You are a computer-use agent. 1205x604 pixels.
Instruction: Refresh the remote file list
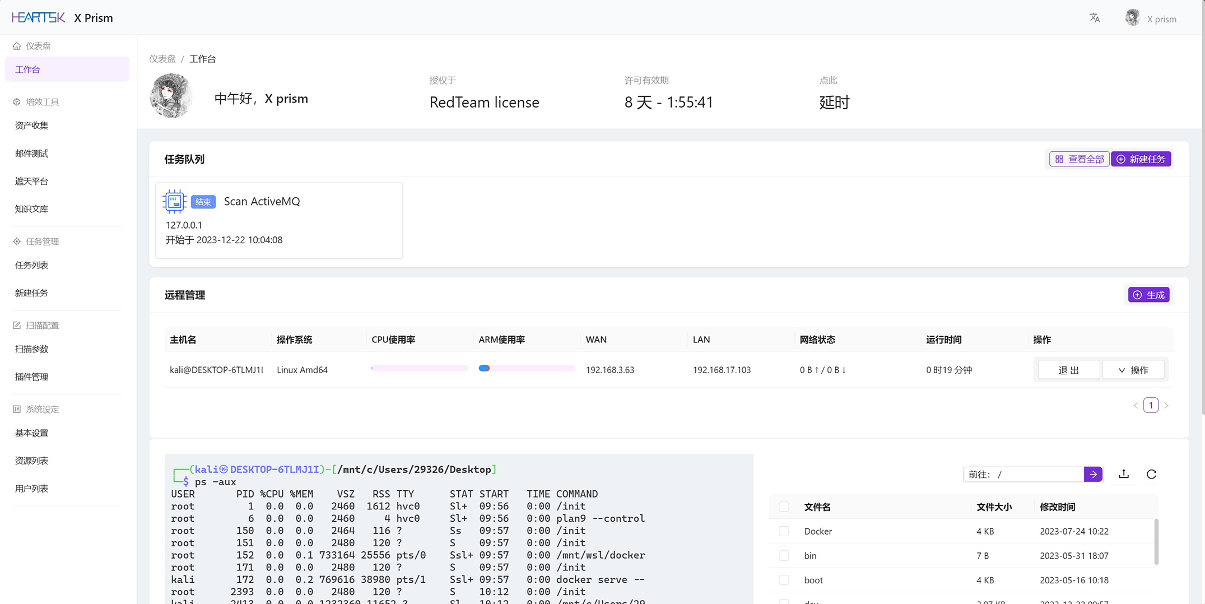(x=1151, y=474)
